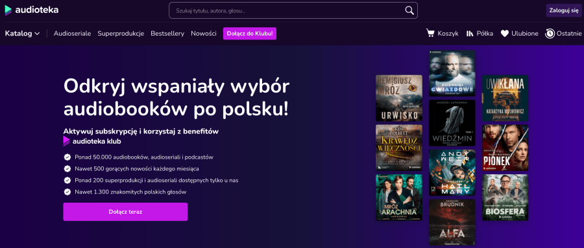Click the Ulubione heart icon
584x248 pixels.
tap(505, 34)
